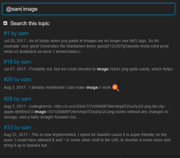The height and width of the screenshot is (158, 180).
Task: Place cursor on "@sam" in search field
Action: pos(14,9)
